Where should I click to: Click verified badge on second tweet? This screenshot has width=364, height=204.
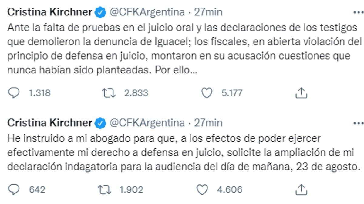pyautogui.click(x=101, y=123)
